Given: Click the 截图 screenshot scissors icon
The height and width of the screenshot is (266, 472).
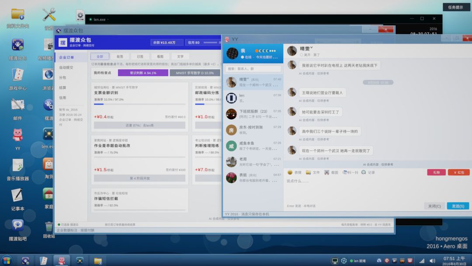Looking at the screenshot, I should 331,172.
